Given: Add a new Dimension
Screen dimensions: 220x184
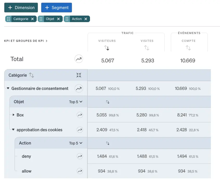Looking at the screenshot, I should click(21, 8).
